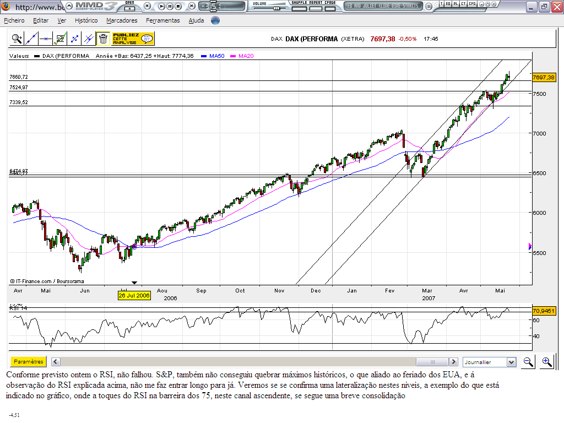
Task: Click the 70,9451 RSI value label
Action: (x=544, y=311)
